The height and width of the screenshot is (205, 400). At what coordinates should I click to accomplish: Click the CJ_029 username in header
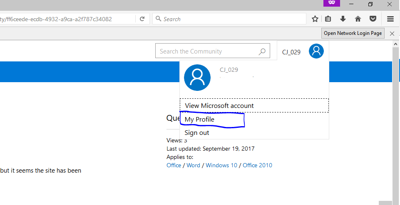point(291,52)
